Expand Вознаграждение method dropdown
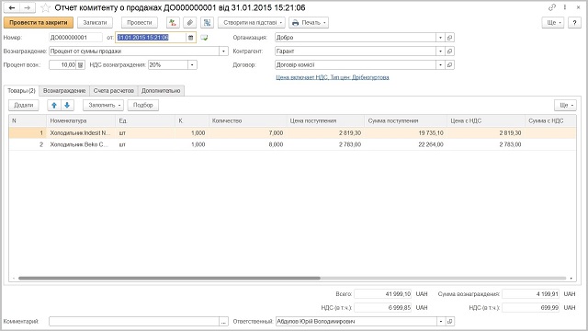 223,51
